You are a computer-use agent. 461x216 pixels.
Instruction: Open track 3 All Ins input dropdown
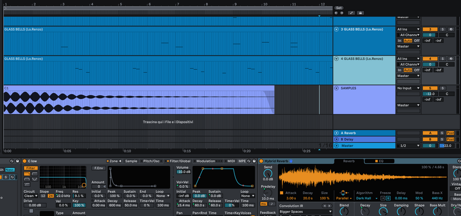[408, 29]
